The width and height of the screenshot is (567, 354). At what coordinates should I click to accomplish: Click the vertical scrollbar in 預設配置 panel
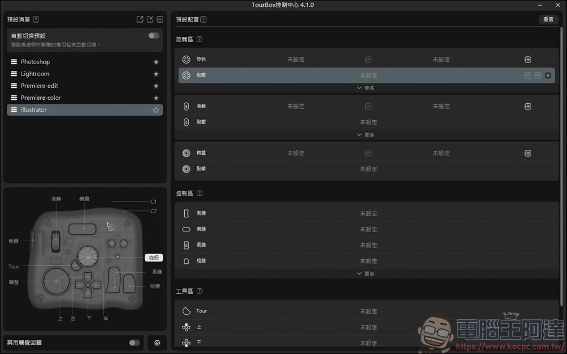(x=561, y=166)
